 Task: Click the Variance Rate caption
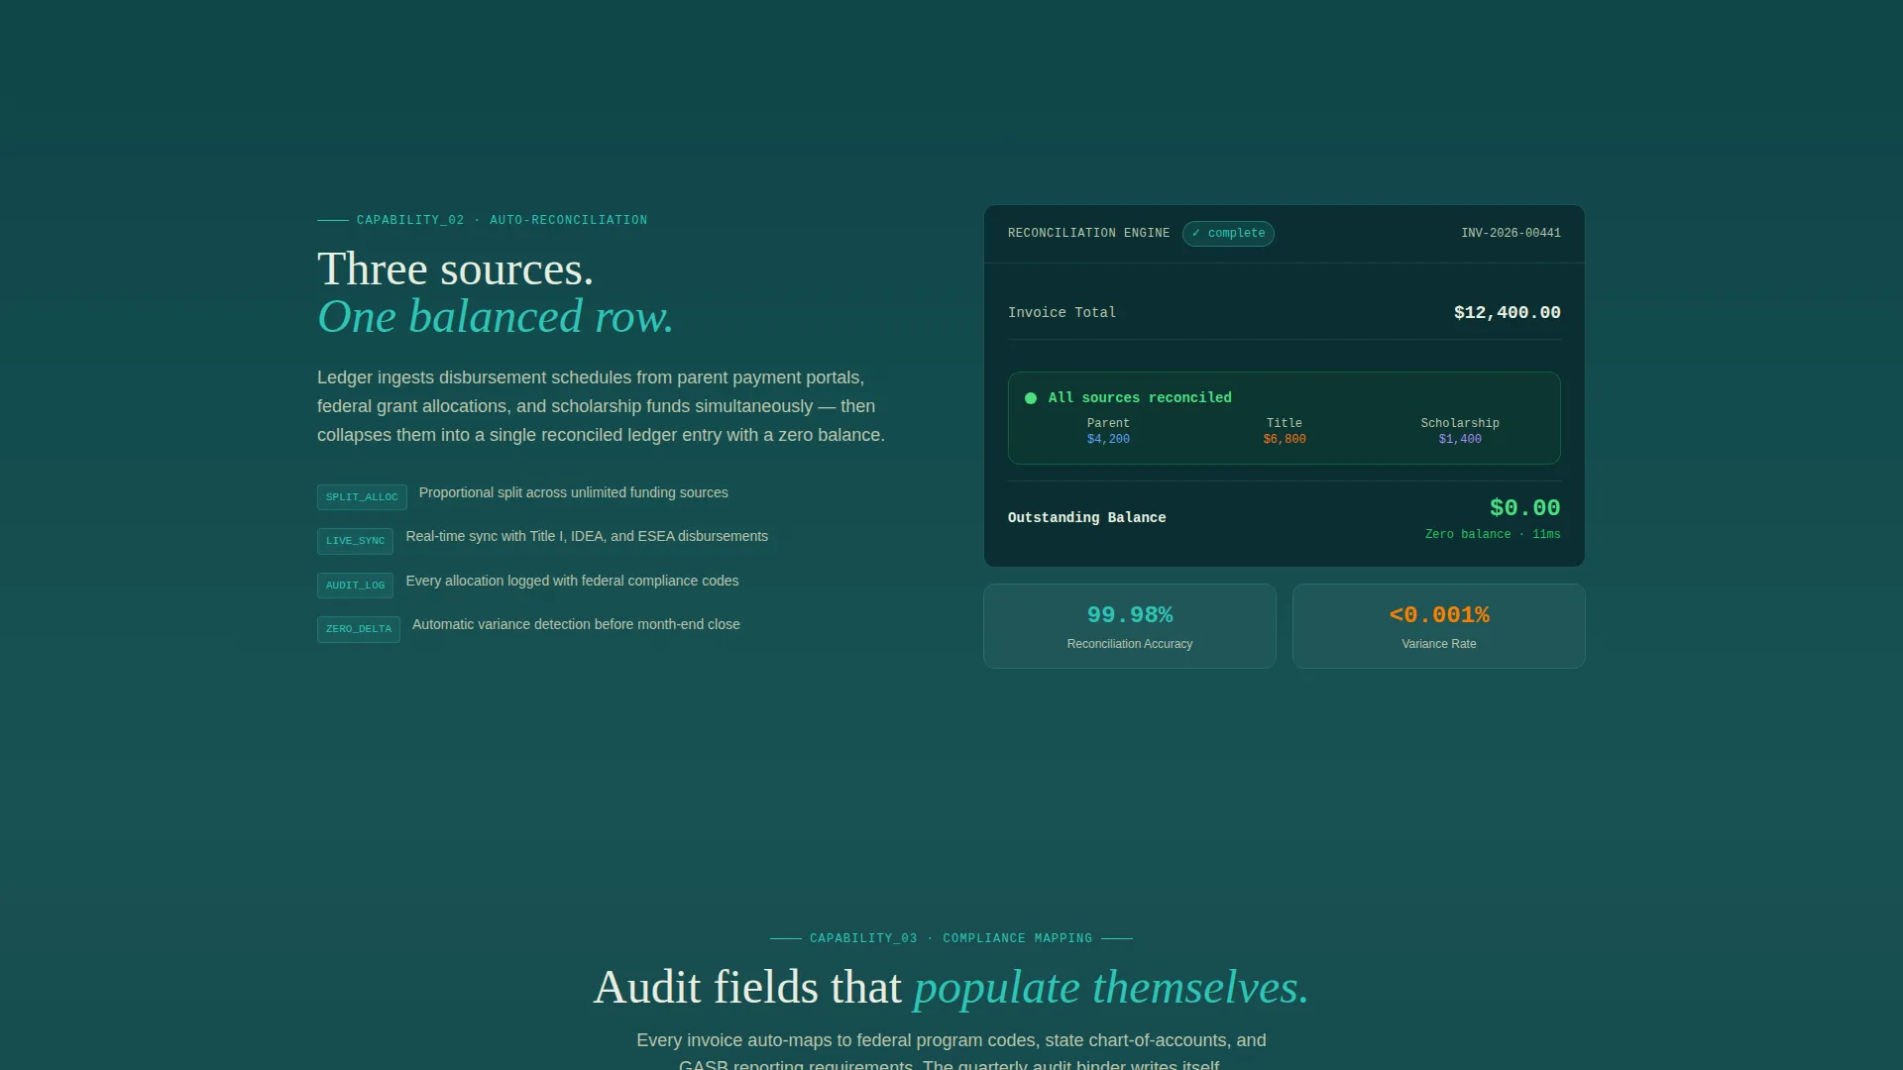(x=1439, y=644)
